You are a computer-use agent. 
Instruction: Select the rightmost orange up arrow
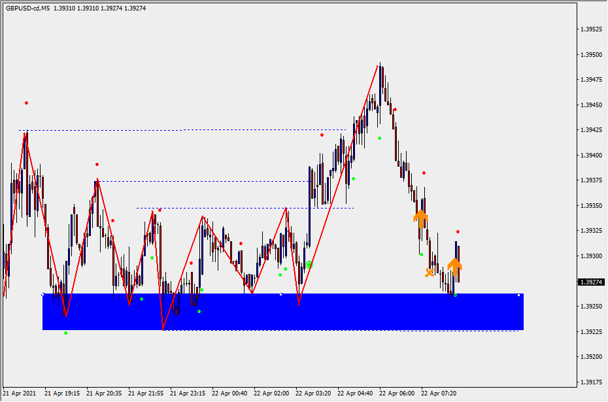(x=454, y=266)
